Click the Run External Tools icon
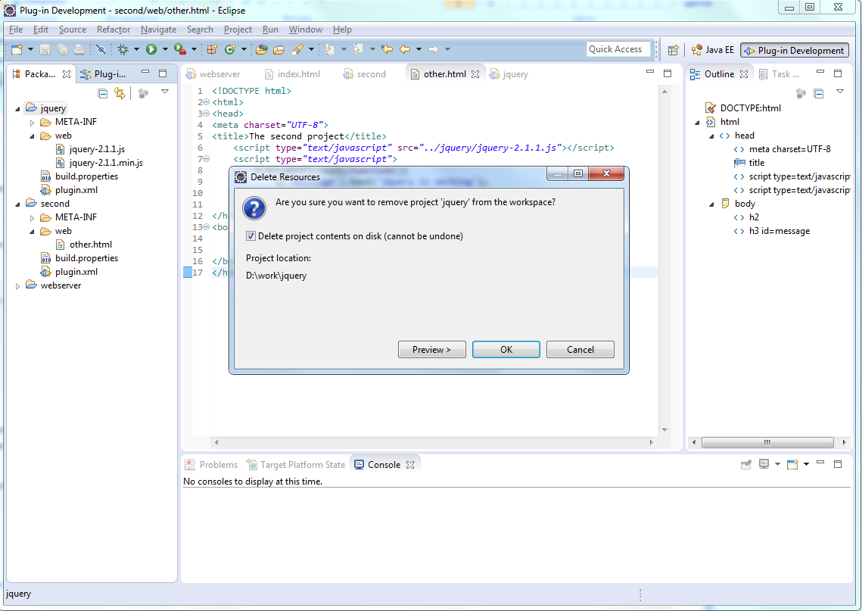Viewport: 862px width, 611px height. pos(180,49)
